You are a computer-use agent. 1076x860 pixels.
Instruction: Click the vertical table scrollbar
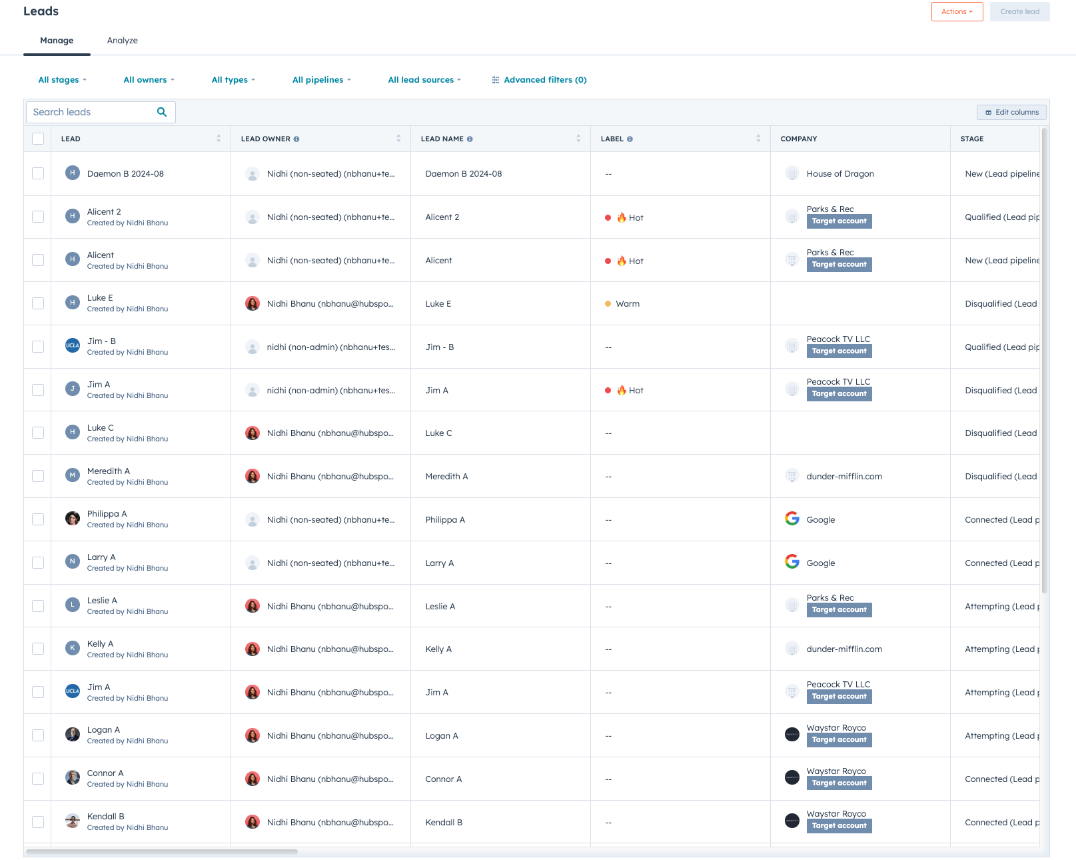click(x=1044, y=360)
